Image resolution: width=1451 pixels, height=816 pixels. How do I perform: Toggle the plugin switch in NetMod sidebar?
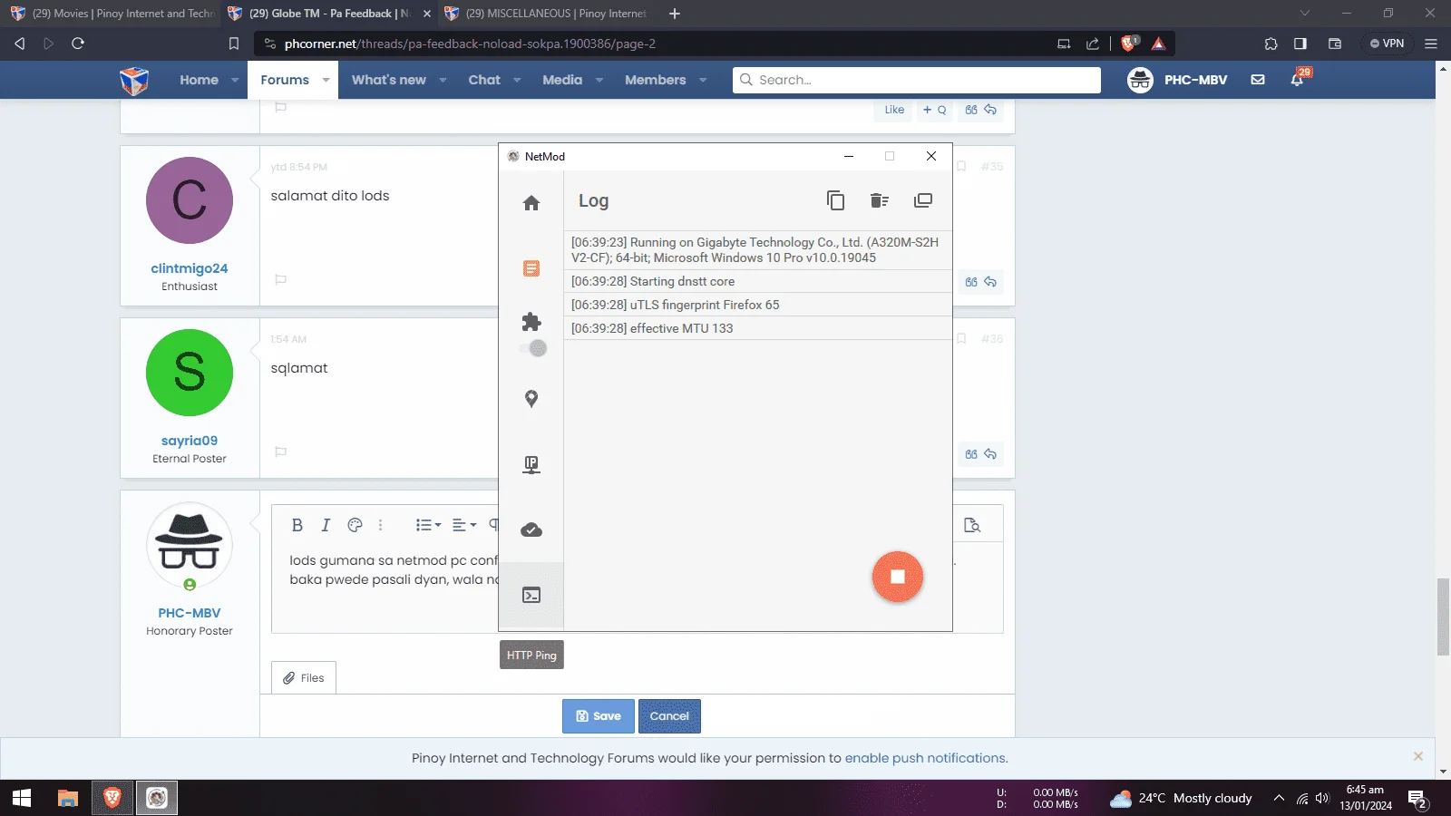coord(534,348)
